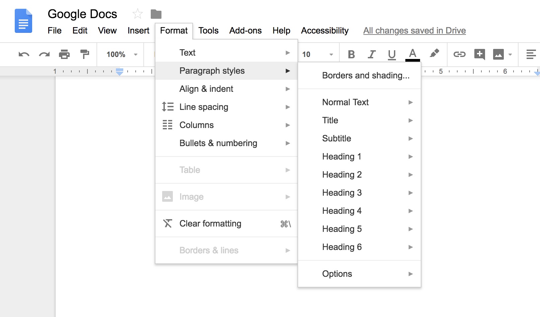This screenshot has width=540, height=317.
Task: Click the Redo icon in the toolbar
Action: (x=44, y=54)
